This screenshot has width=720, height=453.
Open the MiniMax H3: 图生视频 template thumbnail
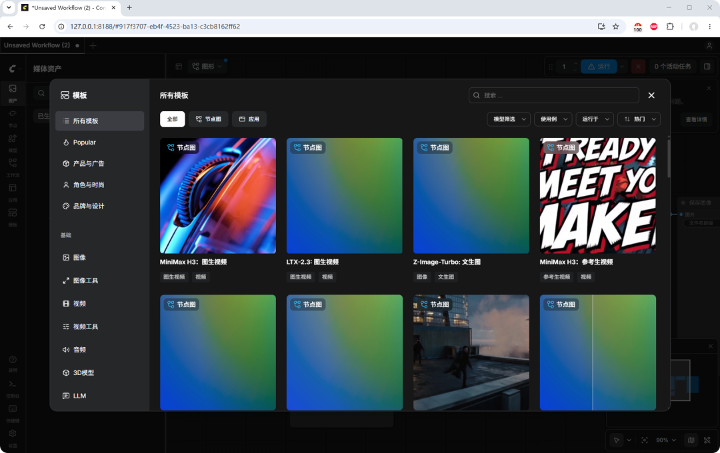point(218,196)
